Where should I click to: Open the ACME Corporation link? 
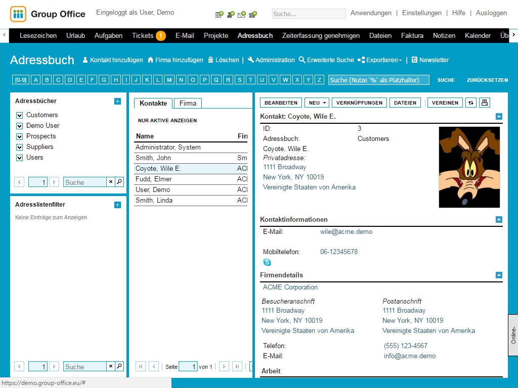click(x=290, y=287)
